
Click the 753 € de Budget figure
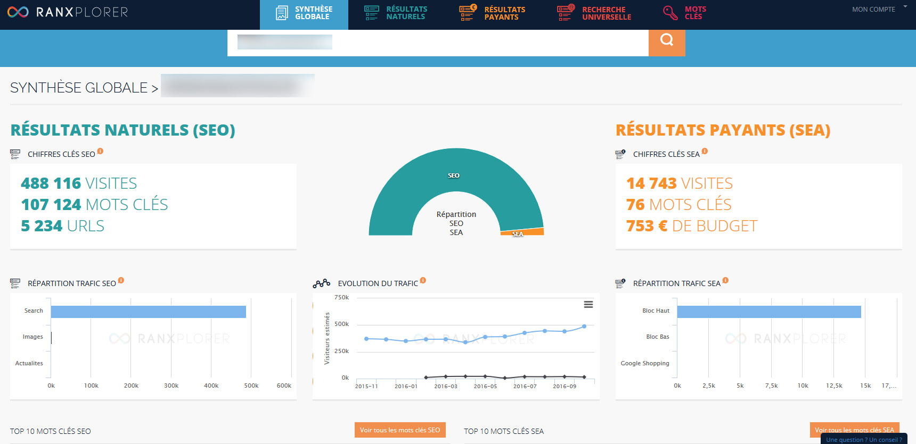(x=692, y=226)
